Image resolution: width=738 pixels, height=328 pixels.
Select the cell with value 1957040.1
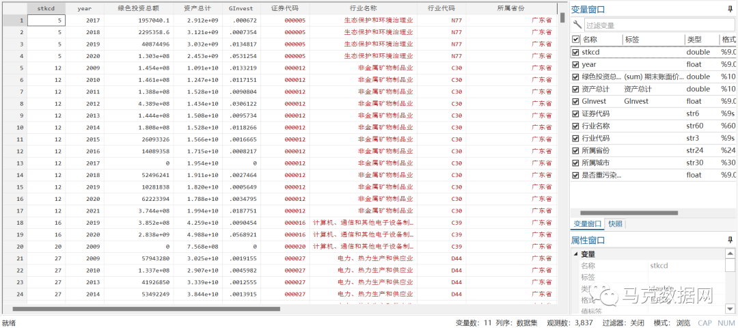138,20
